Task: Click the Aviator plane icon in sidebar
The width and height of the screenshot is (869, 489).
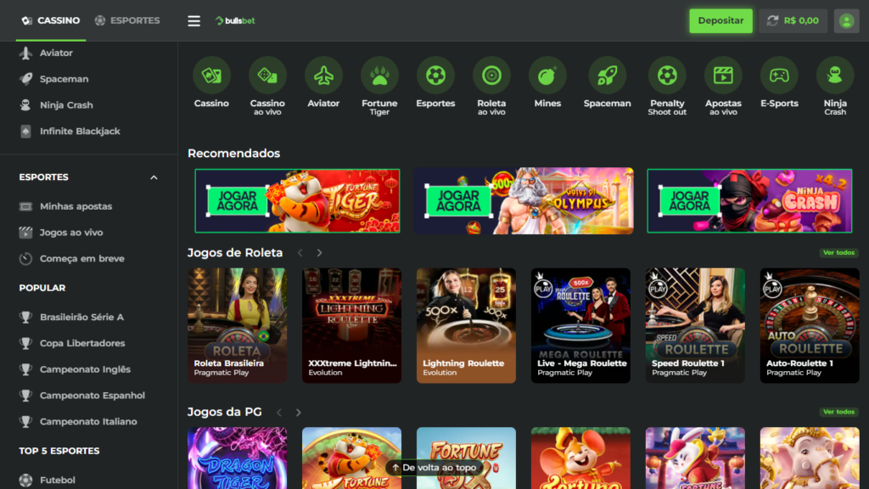Action: pyautogui.click(x=25, y=53)
